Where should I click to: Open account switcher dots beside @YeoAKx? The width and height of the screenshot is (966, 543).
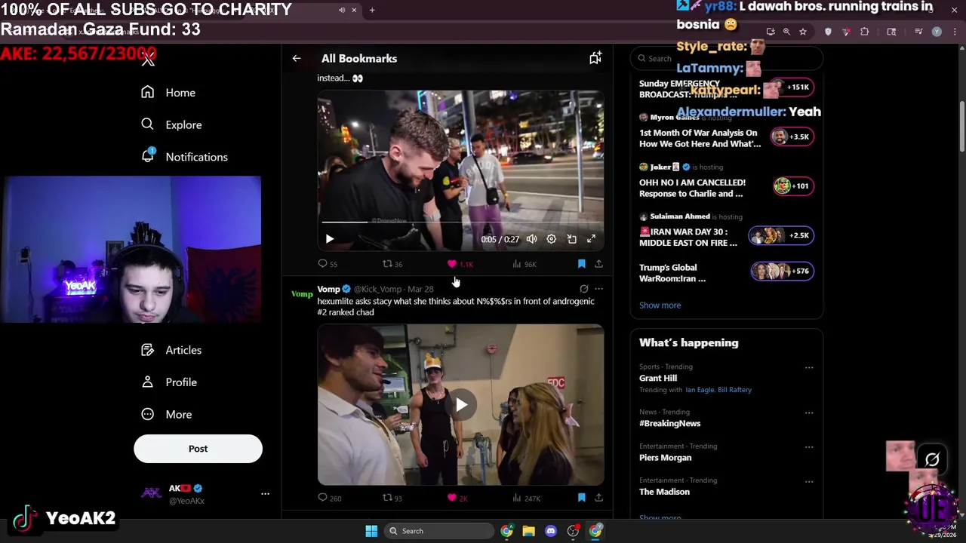[265, 494]
